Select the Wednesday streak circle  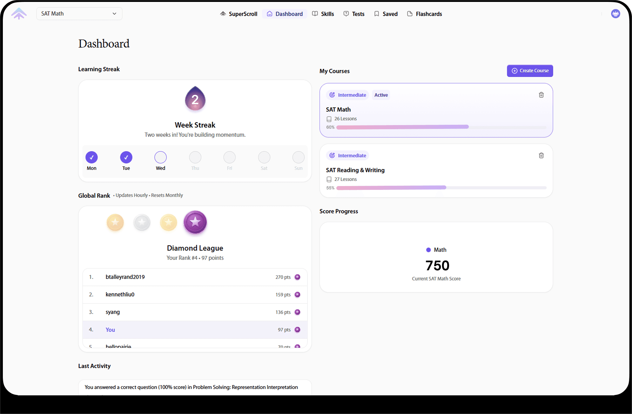(160, 157)
